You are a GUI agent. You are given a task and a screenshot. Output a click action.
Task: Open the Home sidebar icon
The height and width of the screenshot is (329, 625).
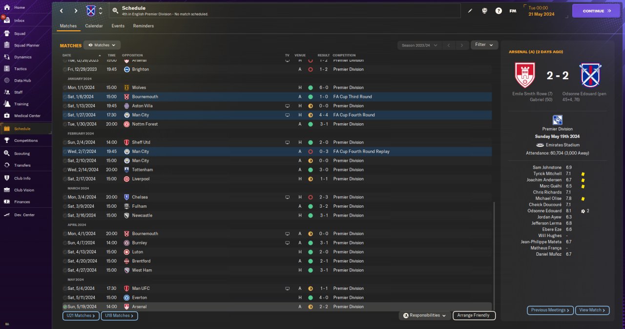tap(7, 8)
